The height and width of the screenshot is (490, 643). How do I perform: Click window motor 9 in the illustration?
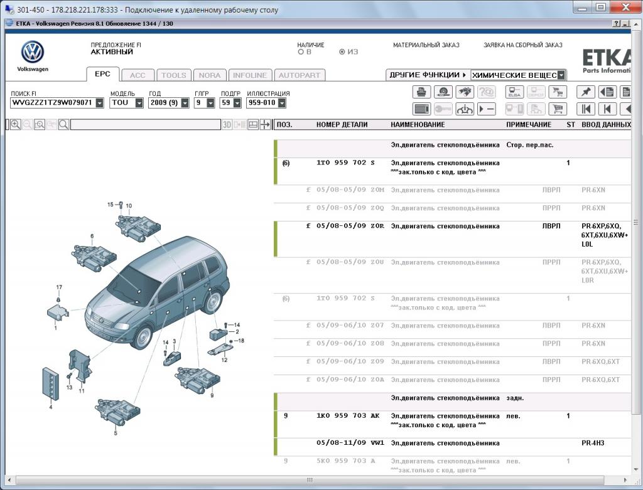tap(198, 380)
